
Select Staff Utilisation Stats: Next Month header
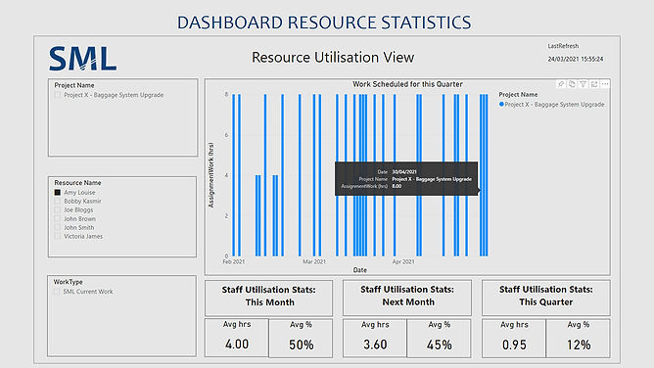(407, 296)
